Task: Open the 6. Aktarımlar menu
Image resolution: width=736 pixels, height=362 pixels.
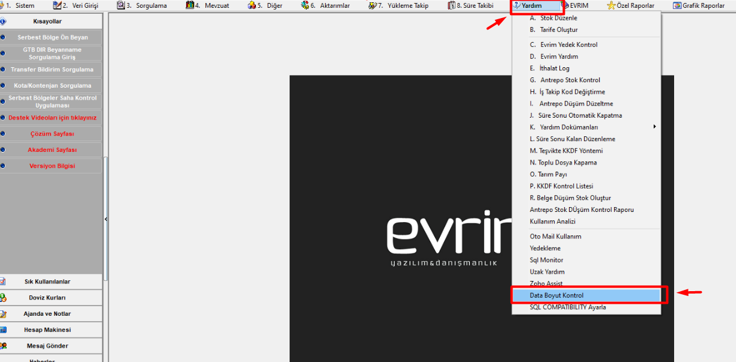Action: 325,5
